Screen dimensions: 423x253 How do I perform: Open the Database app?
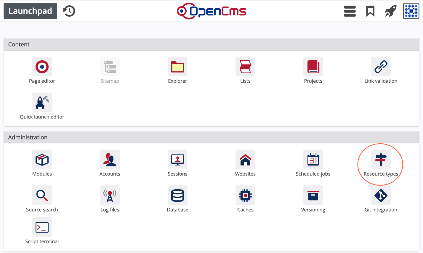[177, 195]
